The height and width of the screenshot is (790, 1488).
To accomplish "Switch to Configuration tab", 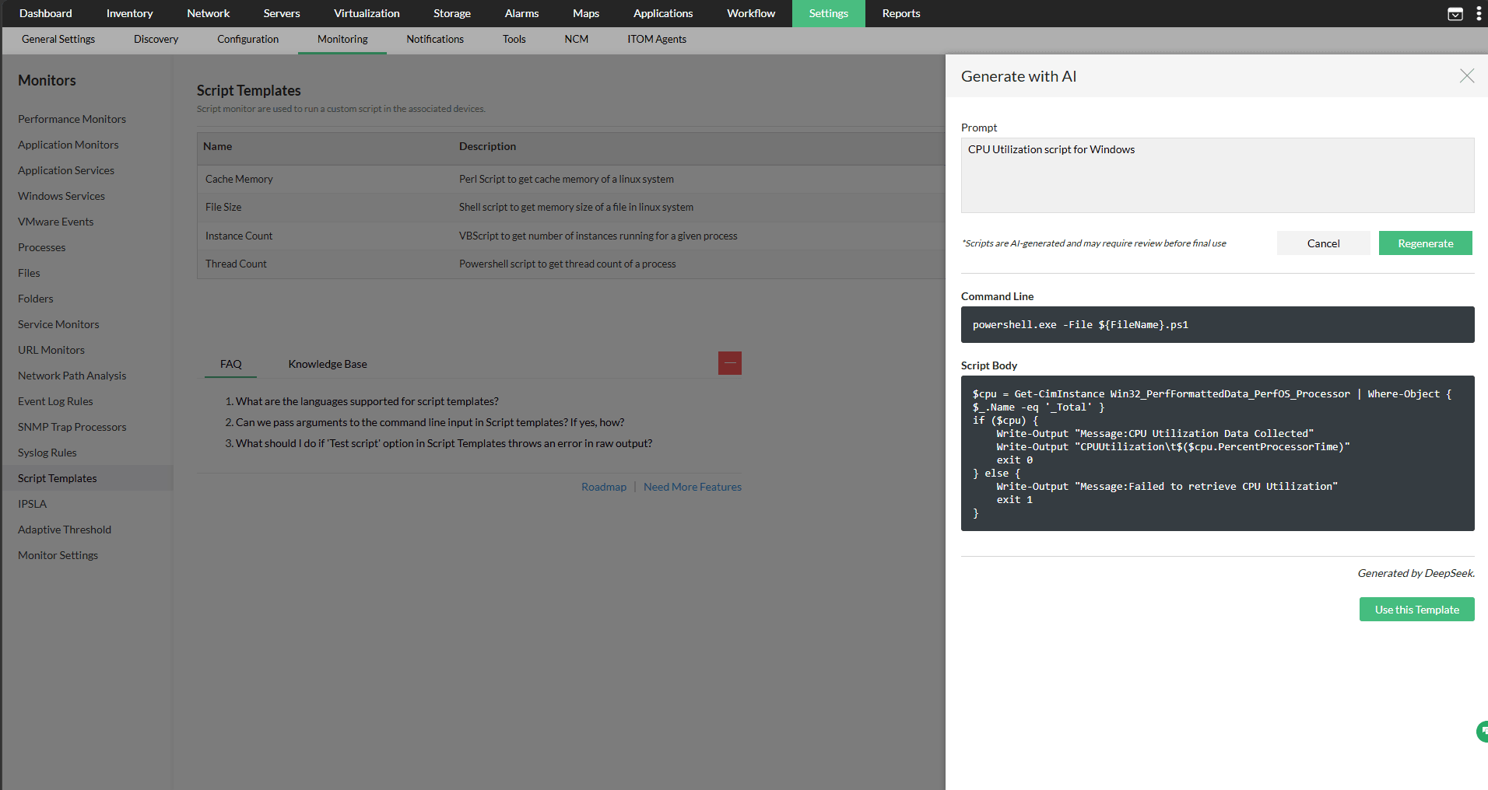I will coord(247,39).
